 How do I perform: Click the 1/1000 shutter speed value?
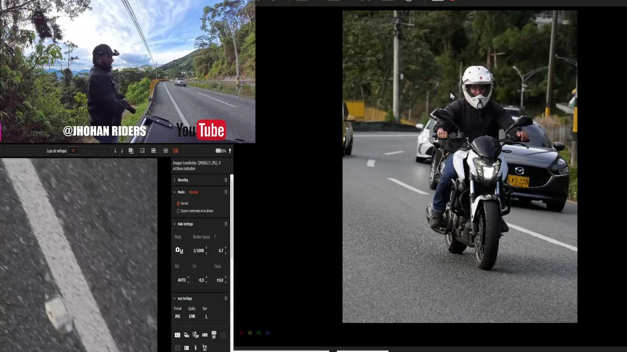click(x=198, y=251)
